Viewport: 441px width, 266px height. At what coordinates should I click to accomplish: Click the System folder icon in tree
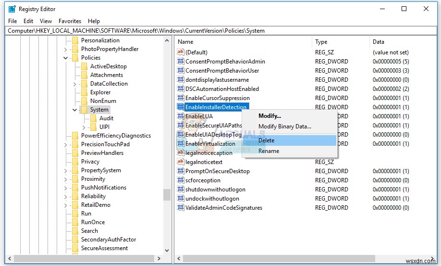tap(84, 110)
